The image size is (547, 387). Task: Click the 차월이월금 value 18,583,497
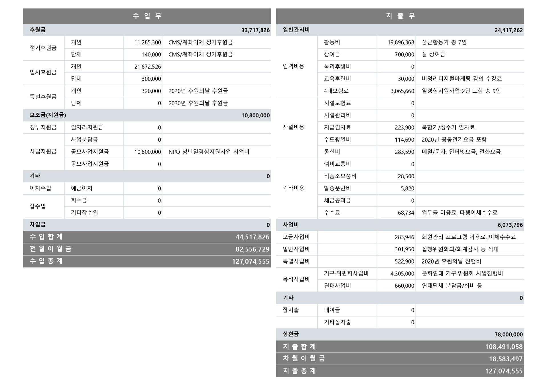pos(506,359)
